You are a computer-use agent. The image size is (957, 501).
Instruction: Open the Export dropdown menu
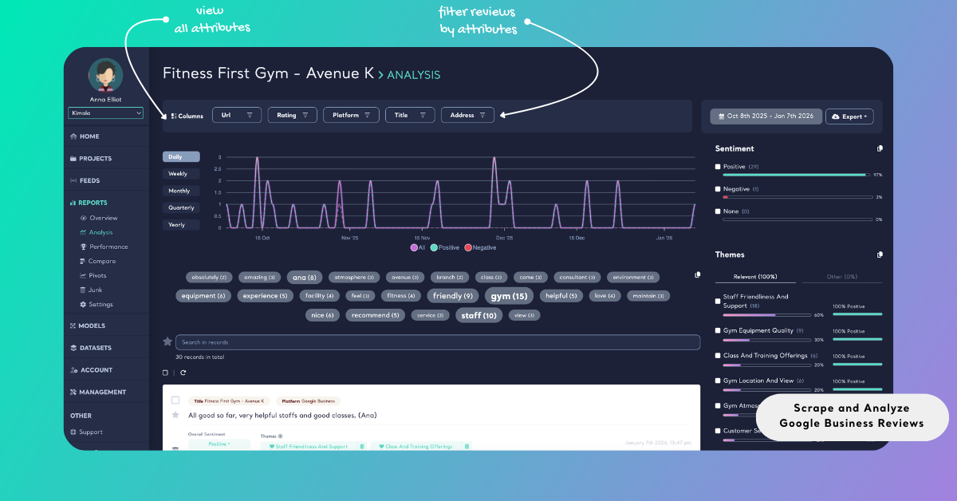coord(849,116)
